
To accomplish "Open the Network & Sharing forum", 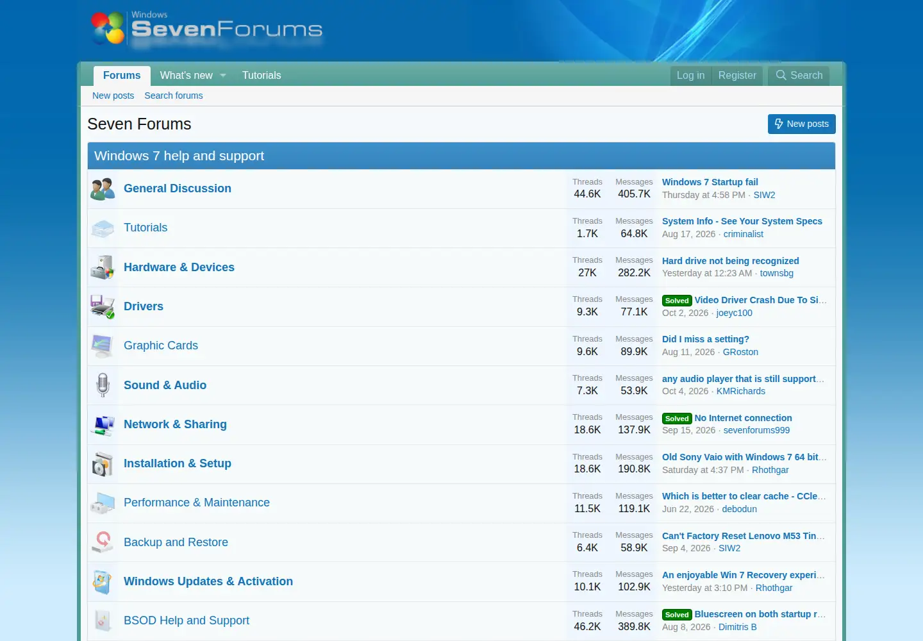I will point(175,424).
